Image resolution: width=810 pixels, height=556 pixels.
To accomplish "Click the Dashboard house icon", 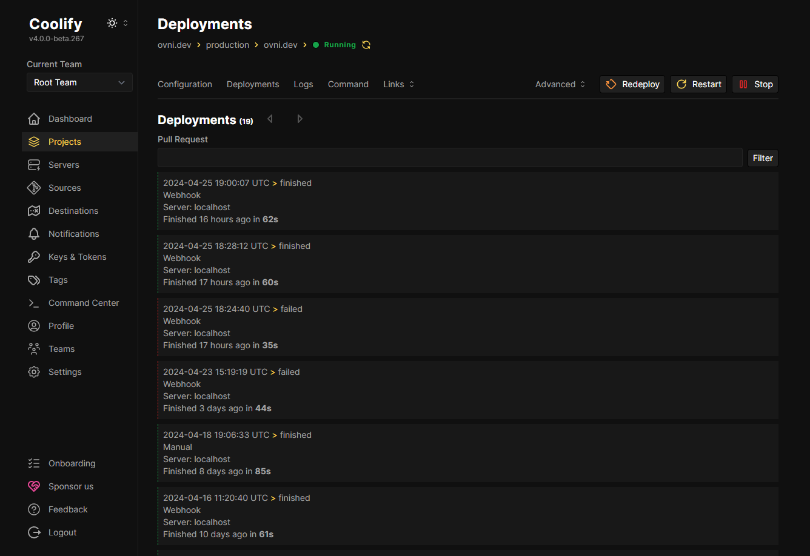I will [34, 119].
